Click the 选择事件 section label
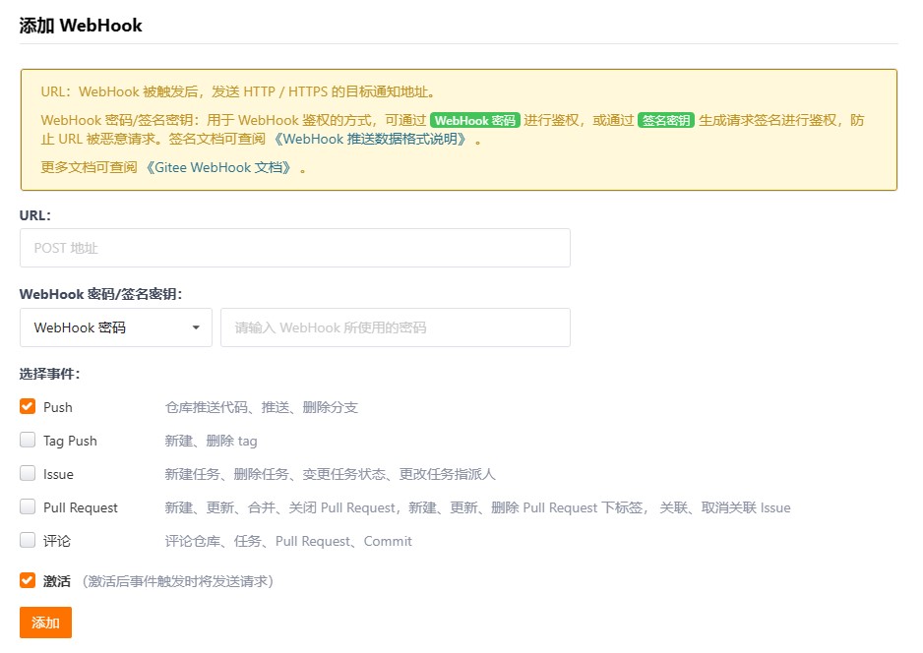Screen dimensions: 923x653 click(49, 374)
